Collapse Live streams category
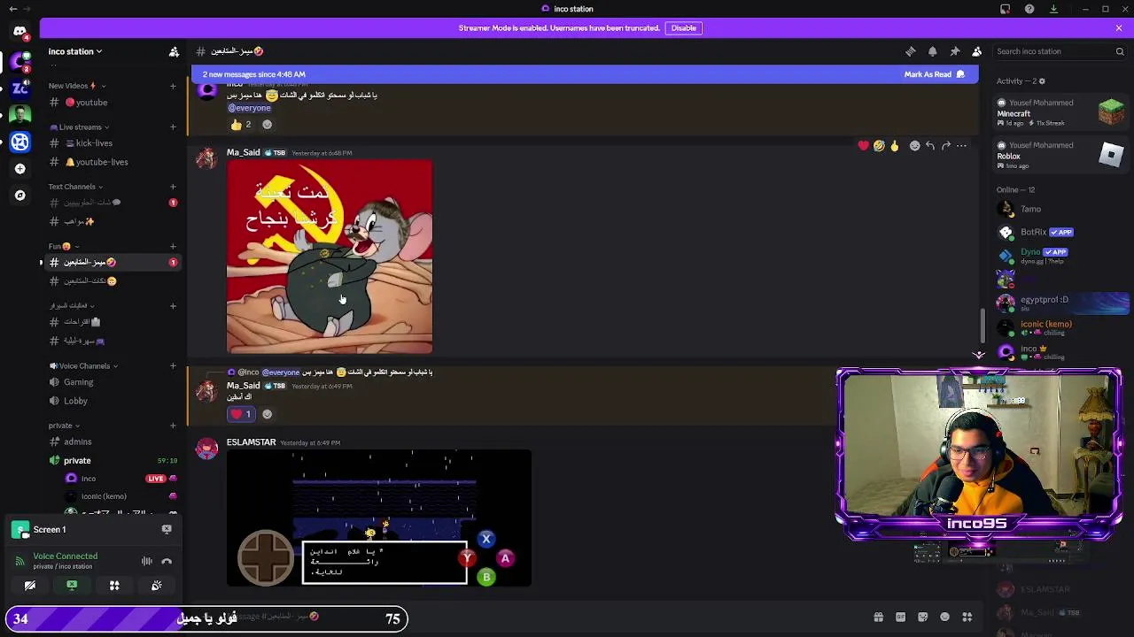 [80, 127]
